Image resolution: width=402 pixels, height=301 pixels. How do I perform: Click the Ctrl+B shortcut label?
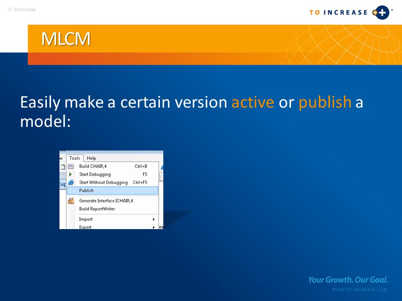[141, 166]
